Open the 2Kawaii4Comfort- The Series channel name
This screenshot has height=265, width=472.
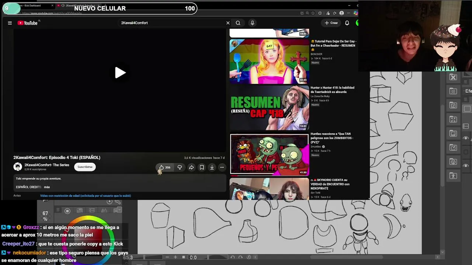[x=47, y=165]
